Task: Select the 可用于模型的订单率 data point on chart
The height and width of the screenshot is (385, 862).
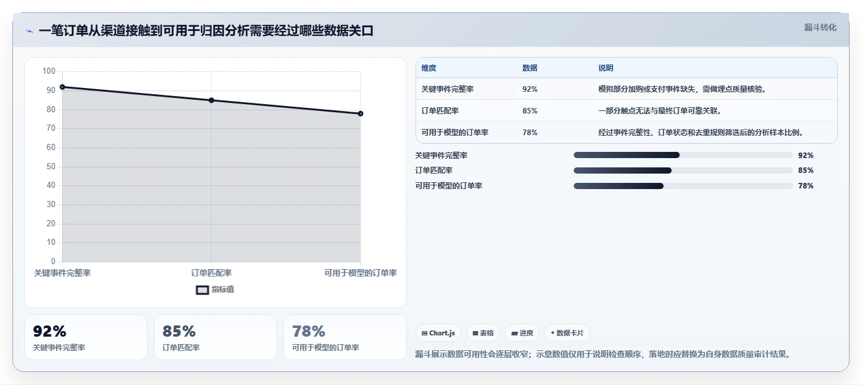Action: (360, 113)
